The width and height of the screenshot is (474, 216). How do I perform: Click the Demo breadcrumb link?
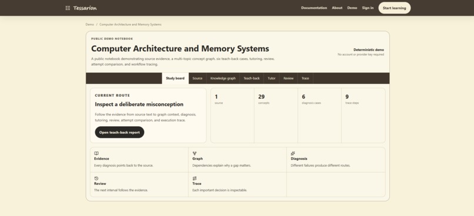(90, 25)
